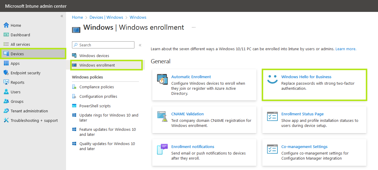
Task: Click the Enrollment notifications icon
Action: click(x=162, y=149)
